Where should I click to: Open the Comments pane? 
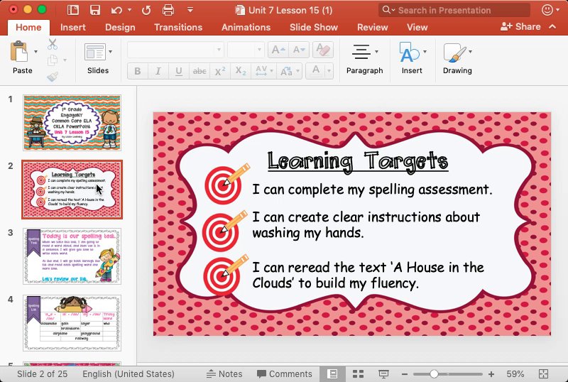285,373
